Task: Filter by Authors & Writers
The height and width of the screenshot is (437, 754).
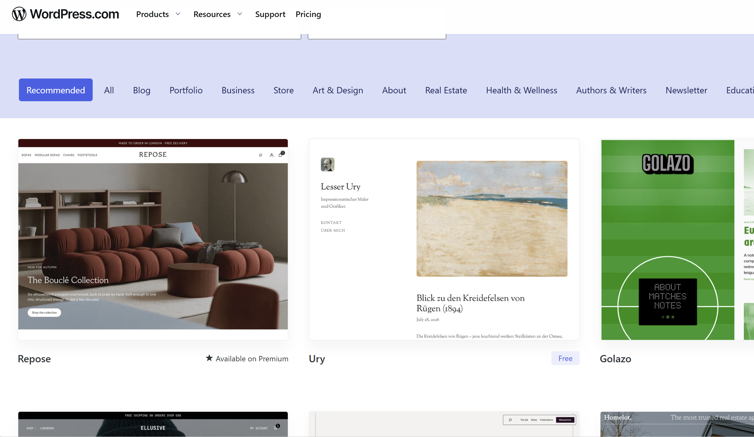Action: tap(611, 90)
